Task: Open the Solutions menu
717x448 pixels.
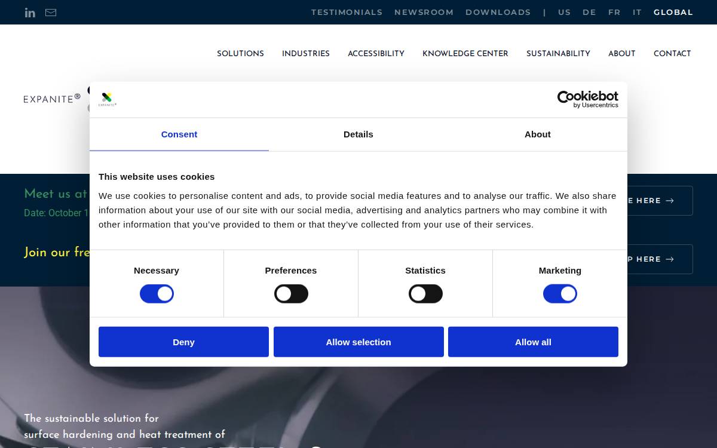Action: 240,54
